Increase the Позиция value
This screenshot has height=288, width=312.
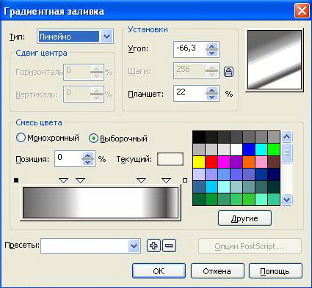click(88, 155)
